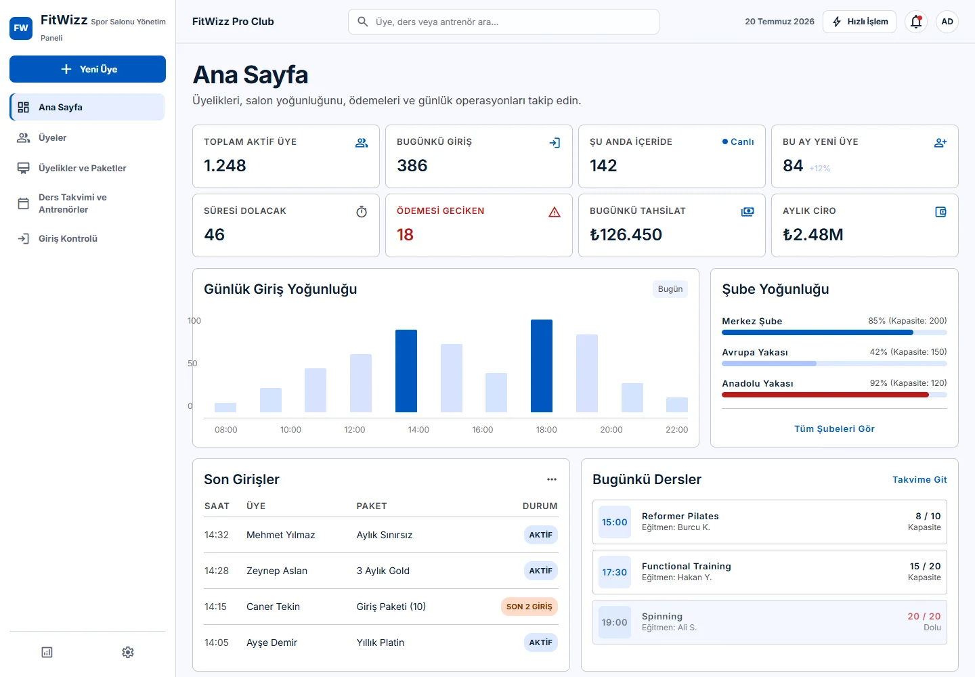Open Spinning 19:00 class card
Viewport: 975px width, 677px height.
tap(770, 622)
